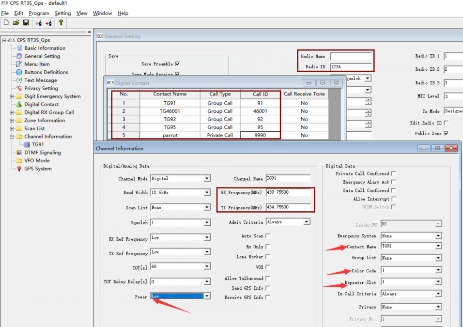
Task: Click the New file toolbar icon
Action: pyautogui.click(x=6, y=23)
